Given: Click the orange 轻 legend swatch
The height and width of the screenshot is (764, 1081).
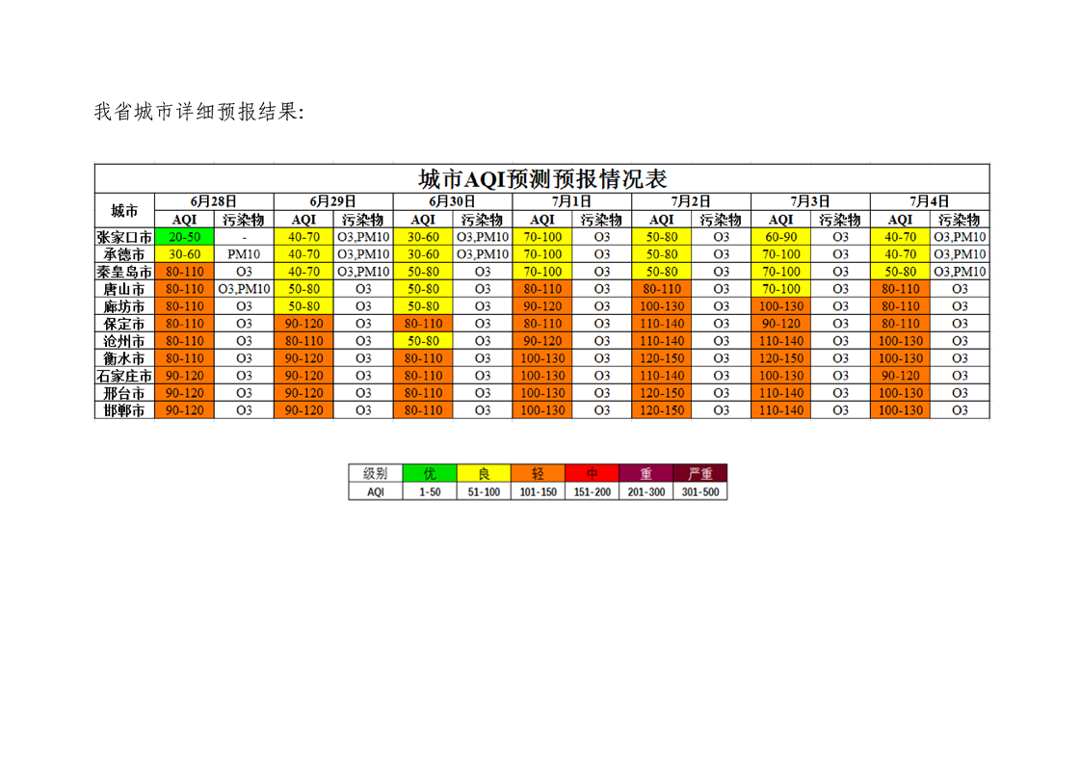Looking at the screenshot, I should 539,473.
